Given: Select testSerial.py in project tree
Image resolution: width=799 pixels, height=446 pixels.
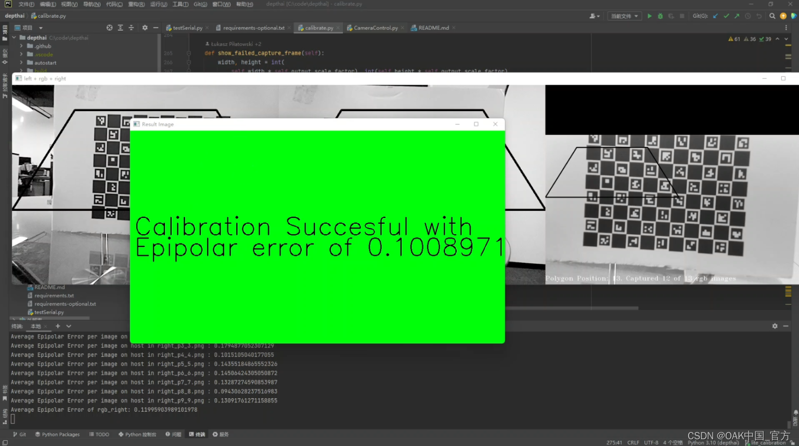Looking at the screenshot, I should coord(49,312).
